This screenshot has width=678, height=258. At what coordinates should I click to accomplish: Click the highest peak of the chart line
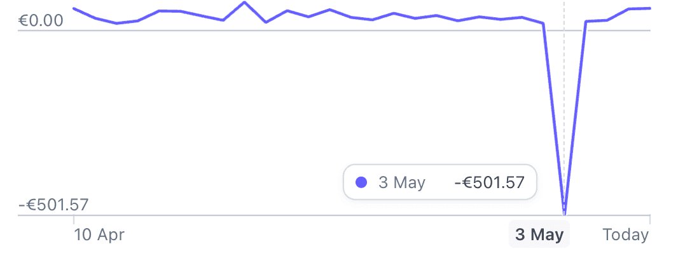pos(244,3)
